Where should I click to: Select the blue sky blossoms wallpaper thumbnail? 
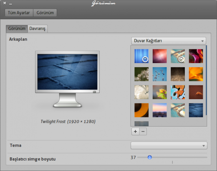[x=159, y=74]
